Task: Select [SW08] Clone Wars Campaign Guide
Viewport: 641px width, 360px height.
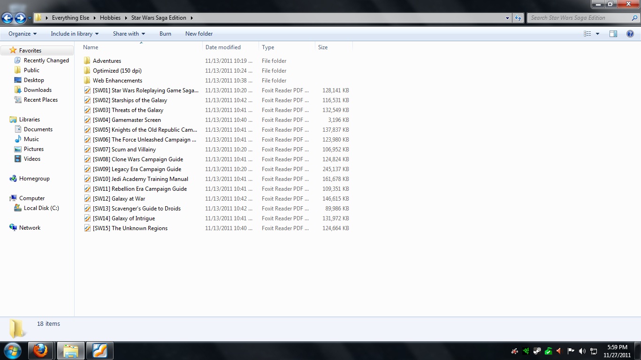Action: click(138, 159)
